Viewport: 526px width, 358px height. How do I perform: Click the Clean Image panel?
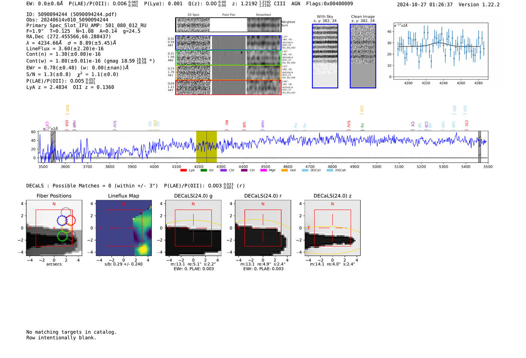363,56
